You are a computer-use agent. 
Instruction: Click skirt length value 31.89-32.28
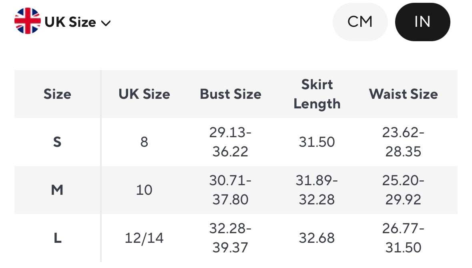tap(317, 190)
